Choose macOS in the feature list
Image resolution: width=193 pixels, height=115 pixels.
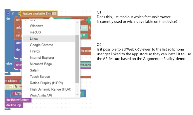(x=49, y=32)
